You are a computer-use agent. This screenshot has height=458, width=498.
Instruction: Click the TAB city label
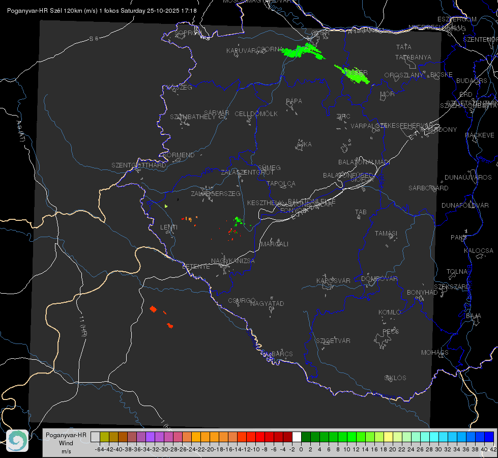[361, 212]
